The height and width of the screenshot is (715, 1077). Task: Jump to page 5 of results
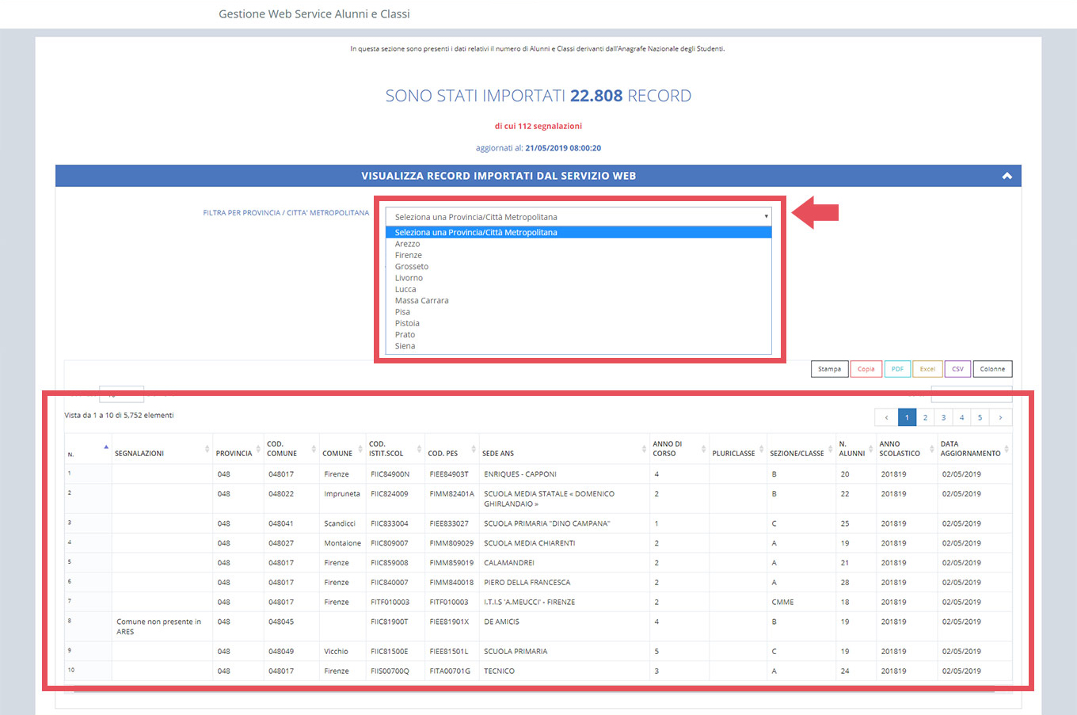click(980, 417)
